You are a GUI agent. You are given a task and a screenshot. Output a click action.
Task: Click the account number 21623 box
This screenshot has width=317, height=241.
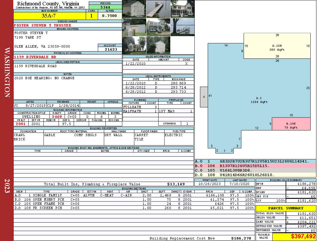pos(110,49)
